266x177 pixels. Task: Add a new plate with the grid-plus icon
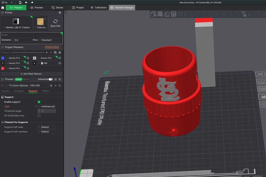click(160, 14)
